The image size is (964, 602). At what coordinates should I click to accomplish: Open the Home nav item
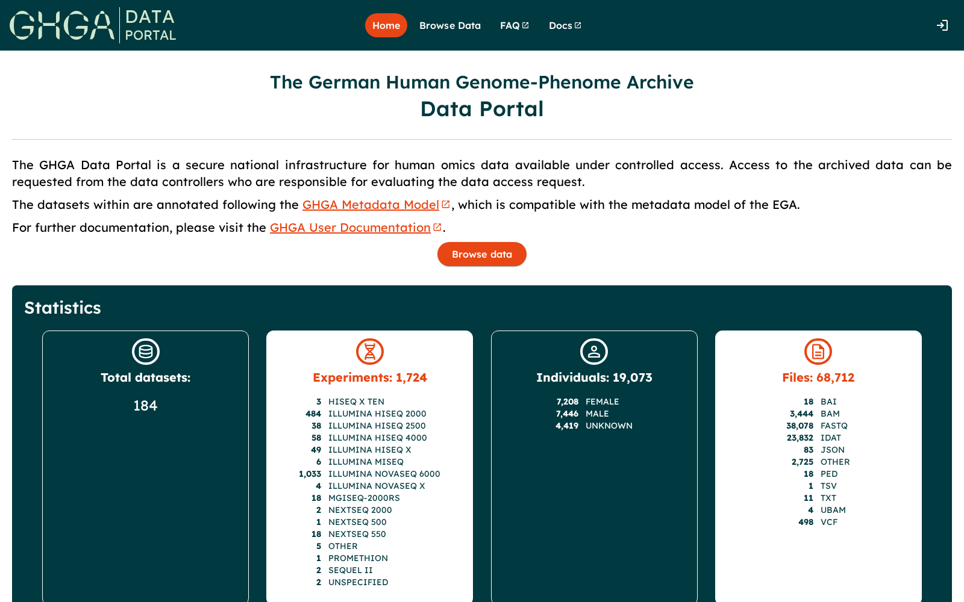point(386,25)
